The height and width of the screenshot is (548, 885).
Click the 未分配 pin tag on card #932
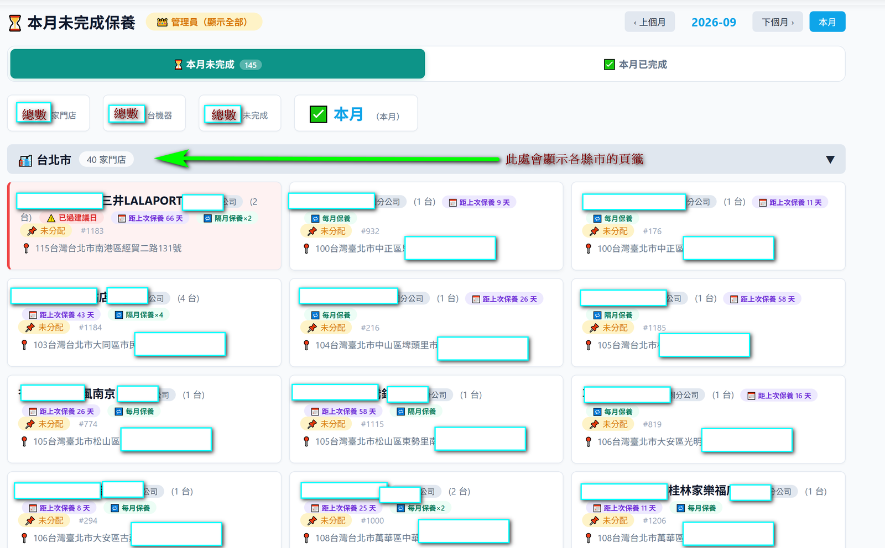point(327,231)
